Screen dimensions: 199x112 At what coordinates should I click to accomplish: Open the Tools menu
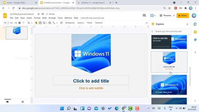tap(60, 18)
